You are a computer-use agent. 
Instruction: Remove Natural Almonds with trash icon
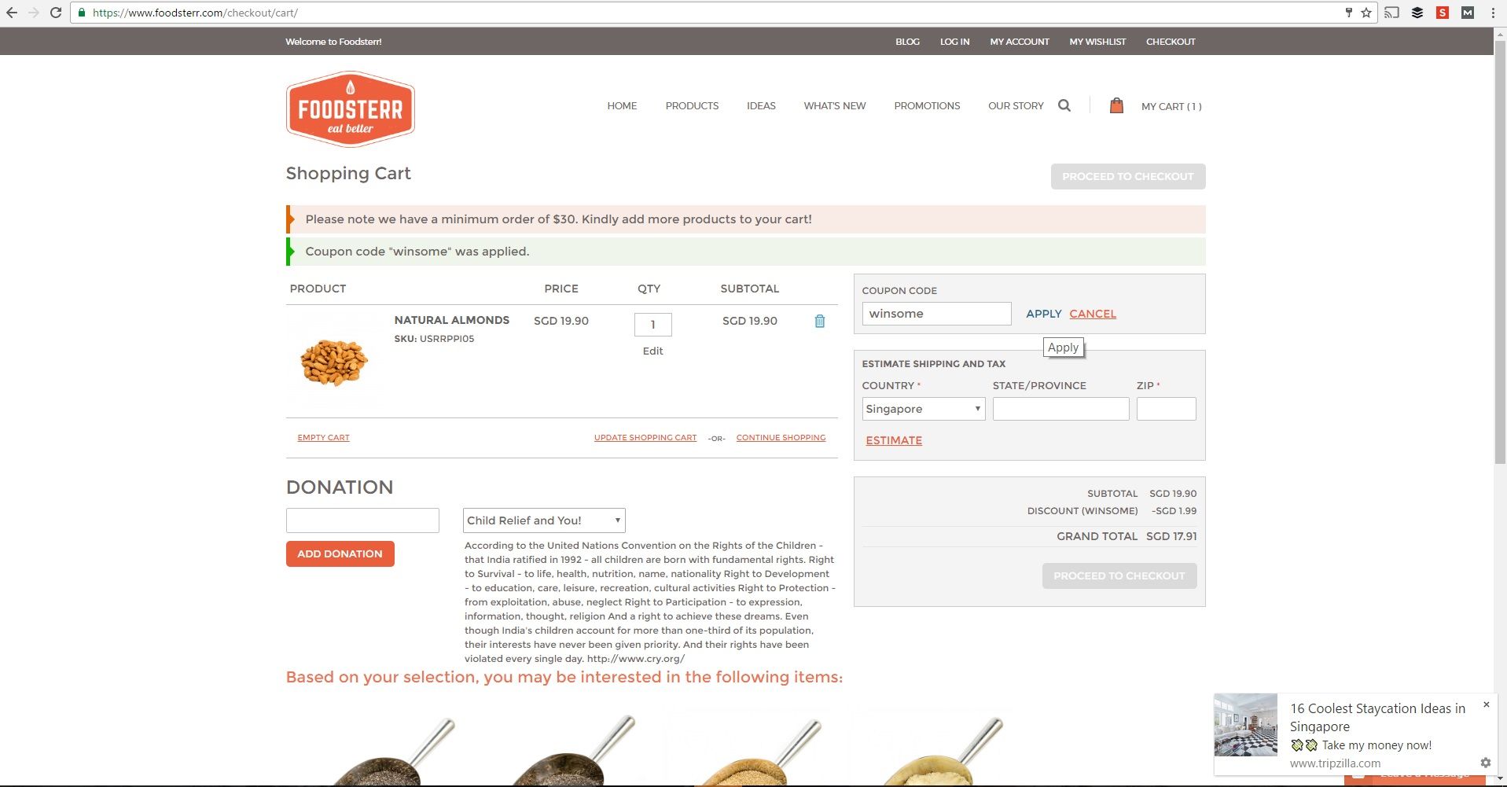tap(820, 321)
